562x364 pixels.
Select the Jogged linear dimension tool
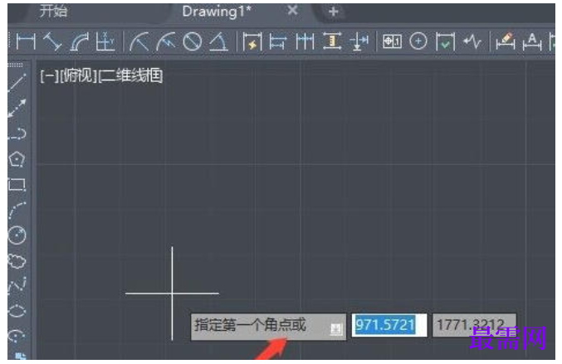(472, 42)
